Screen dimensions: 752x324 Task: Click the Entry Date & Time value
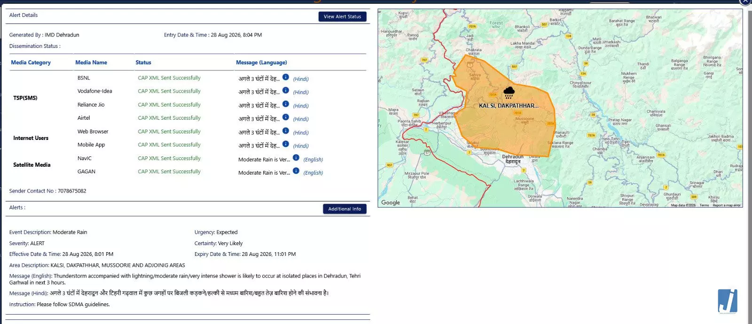point(236,35)
